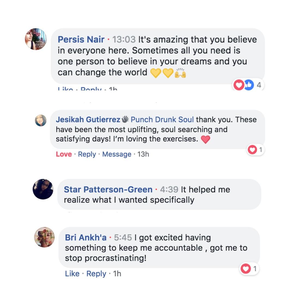The height and width of the screenshot is (294, 294).
Task: Open Bri Ankh'a's profile picture
Action: tap(44, 237)
